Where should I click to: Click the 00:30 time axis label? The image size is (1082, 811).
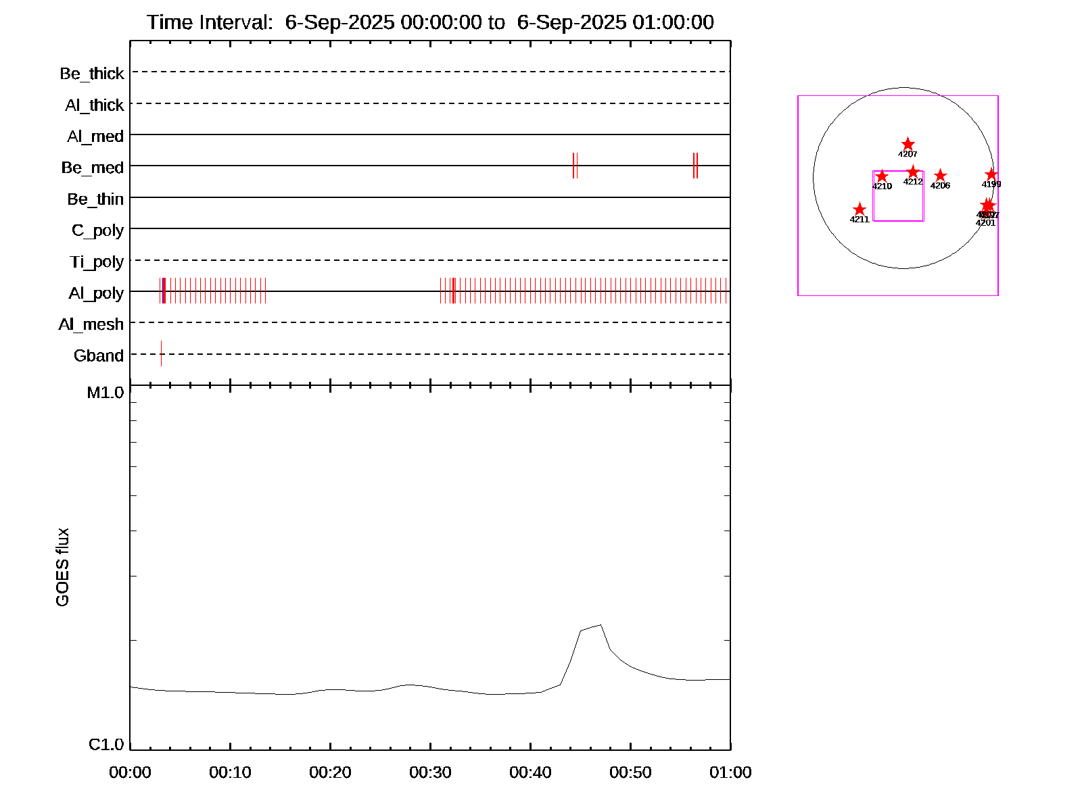pyautogui.click(x=430, y=772)
